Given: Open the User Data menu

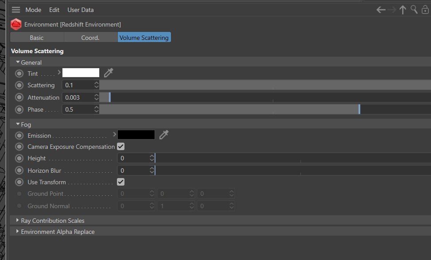Looking at the screenshot, I should point(81,10).
